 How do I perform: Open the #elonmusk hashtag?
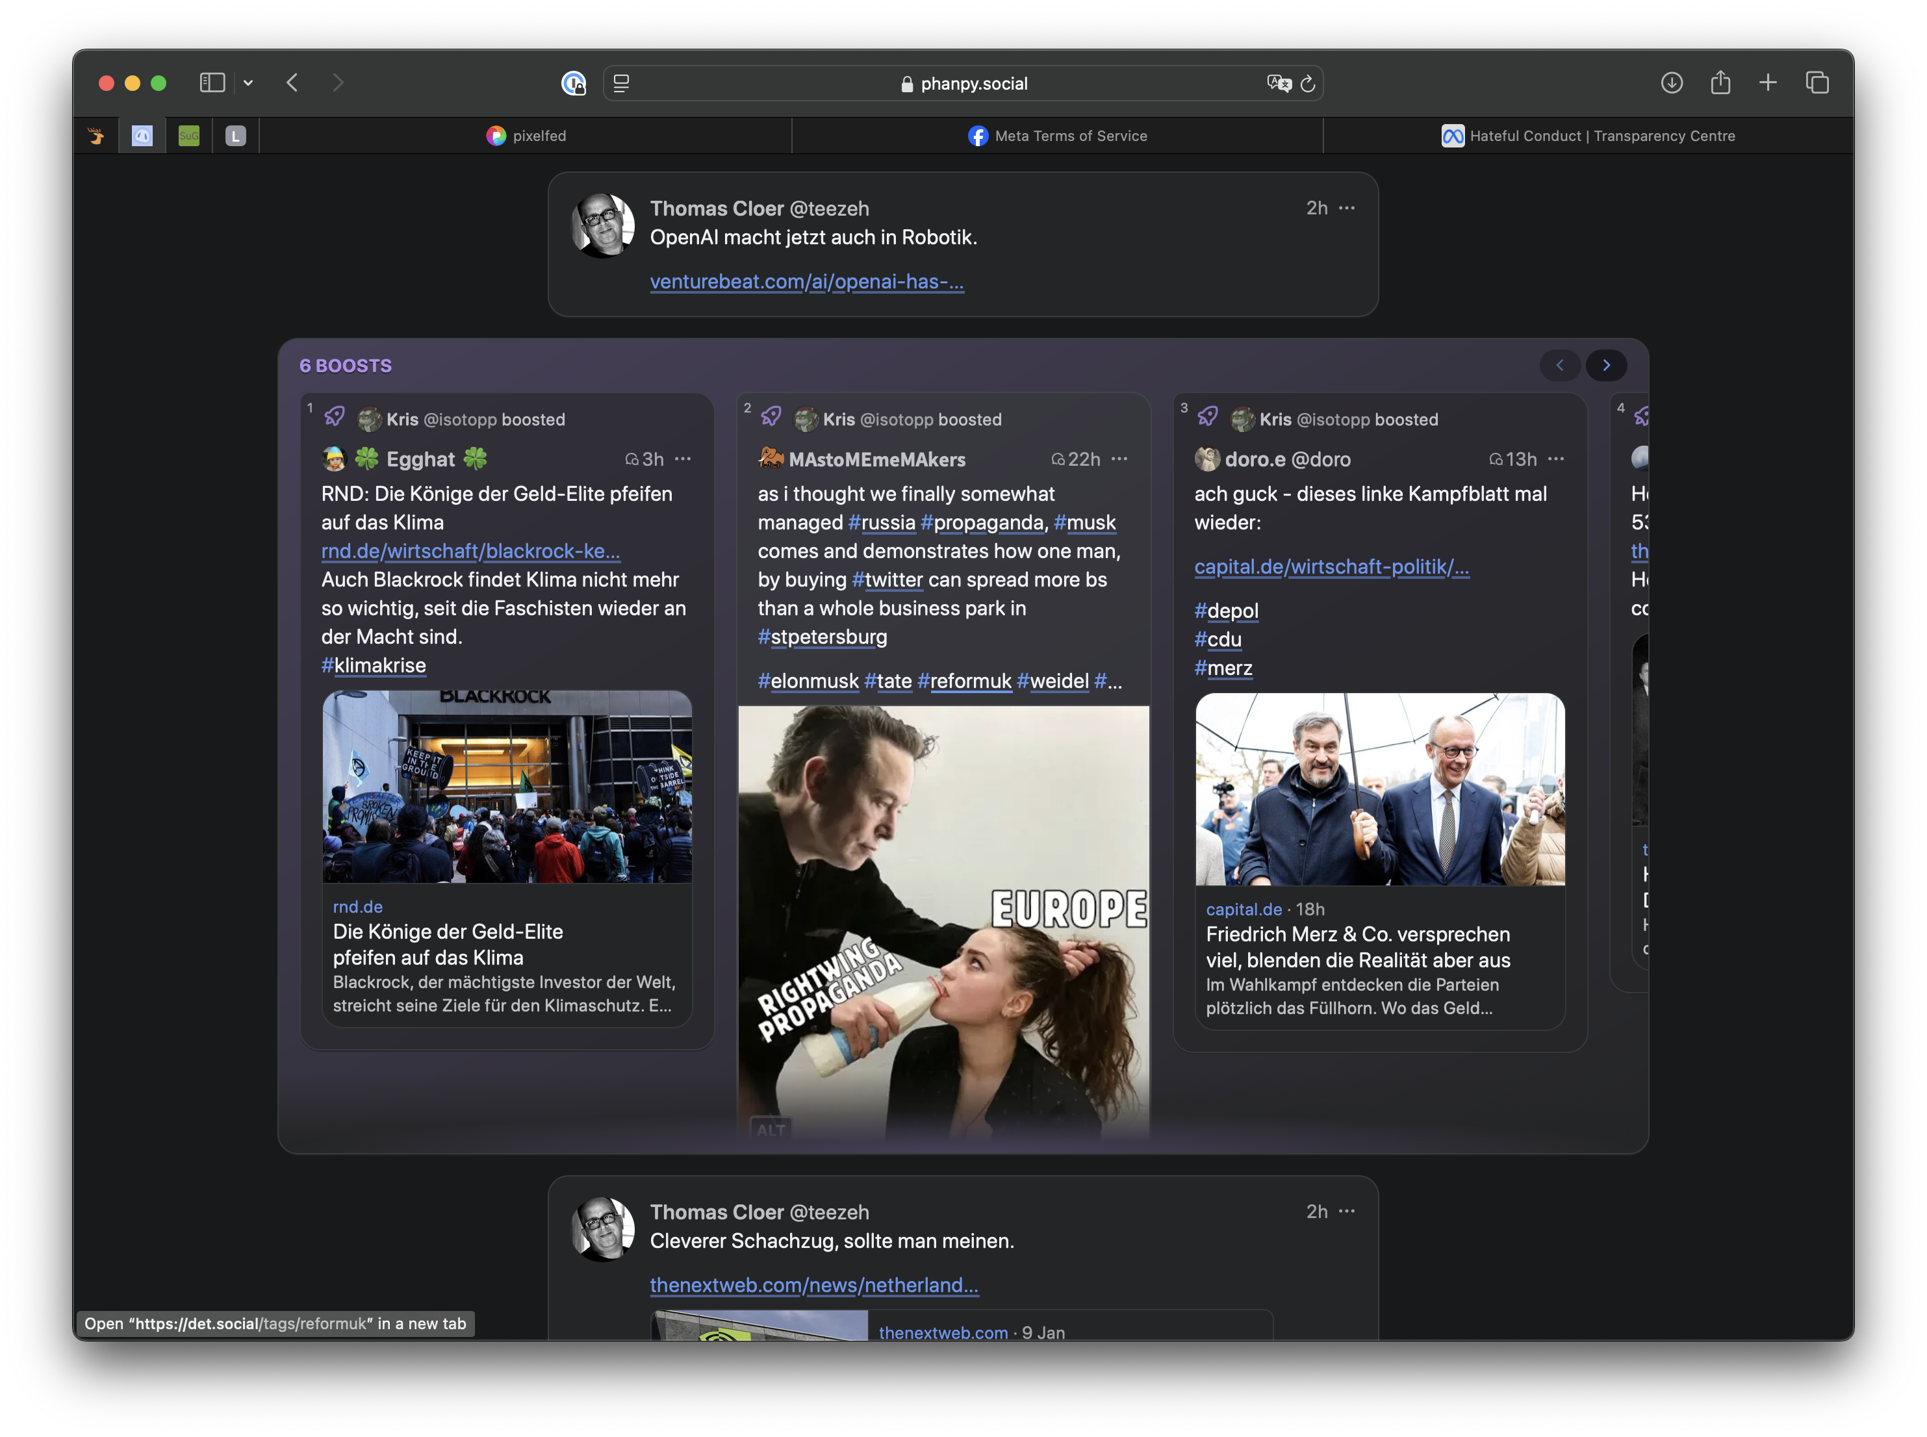808,681
